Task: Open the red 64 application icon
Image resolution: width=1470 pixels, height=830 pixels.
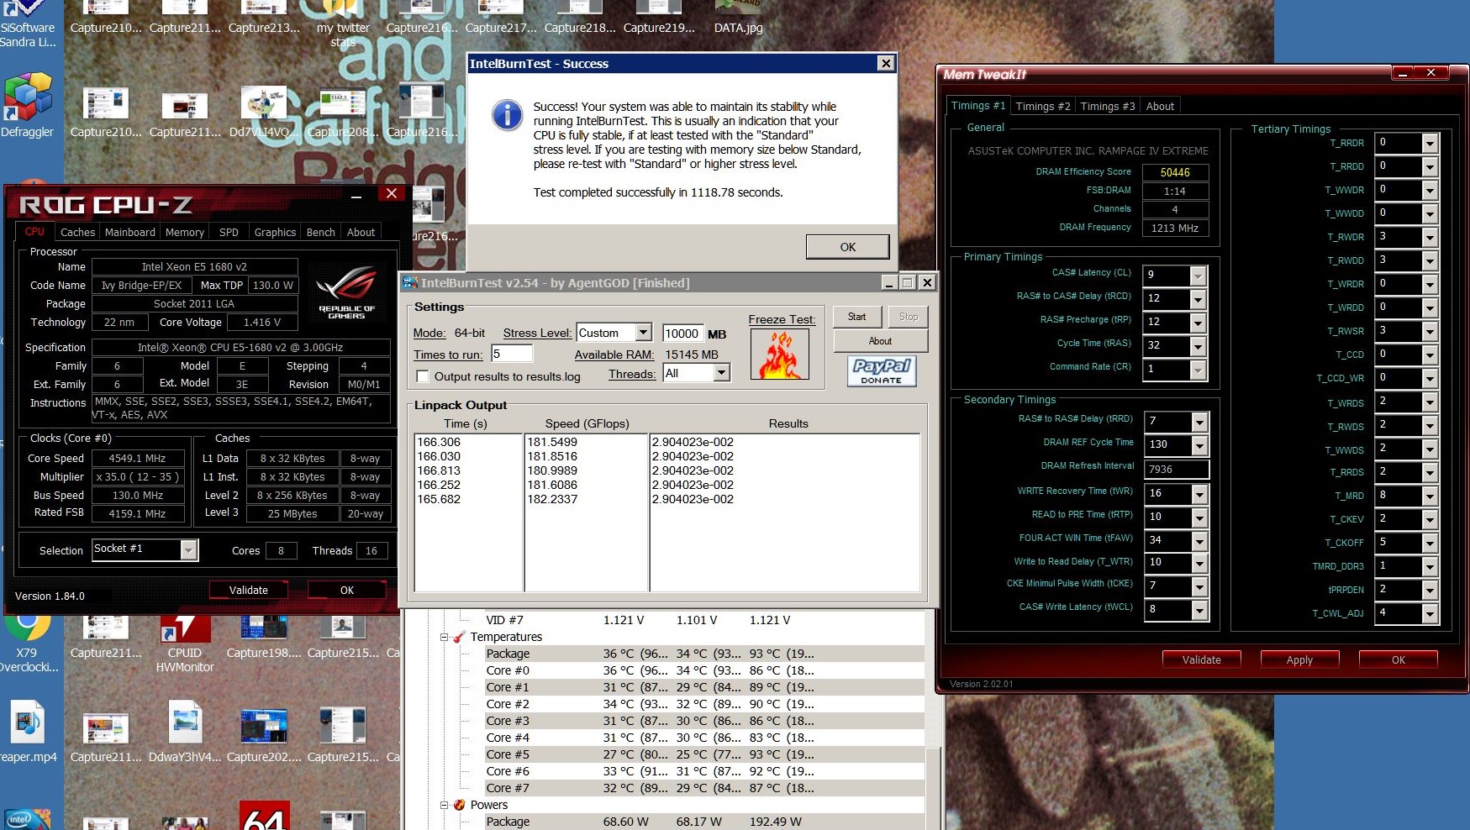Action: coord(265,815)
